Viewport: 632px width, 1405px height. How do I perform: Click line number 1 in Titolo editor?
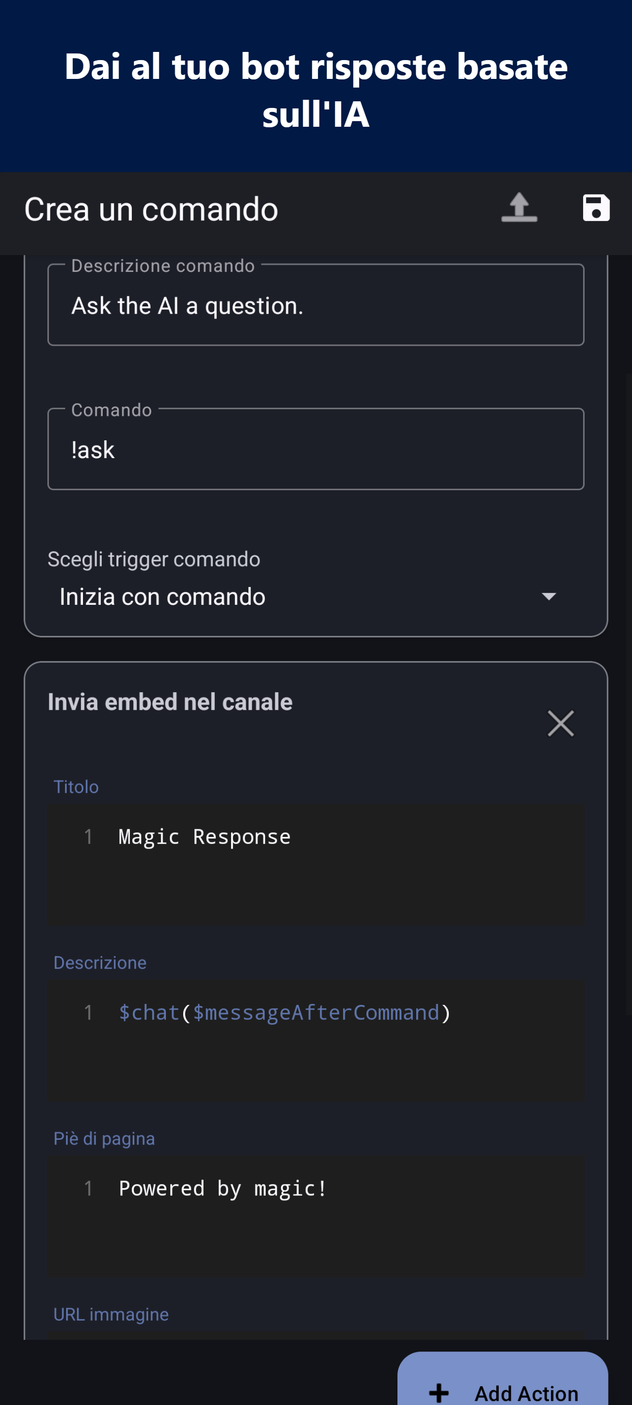pos(88,837)
